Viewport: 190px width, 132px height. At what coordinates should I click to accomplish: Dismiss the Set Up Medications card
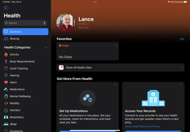click(x=115, y=85)
